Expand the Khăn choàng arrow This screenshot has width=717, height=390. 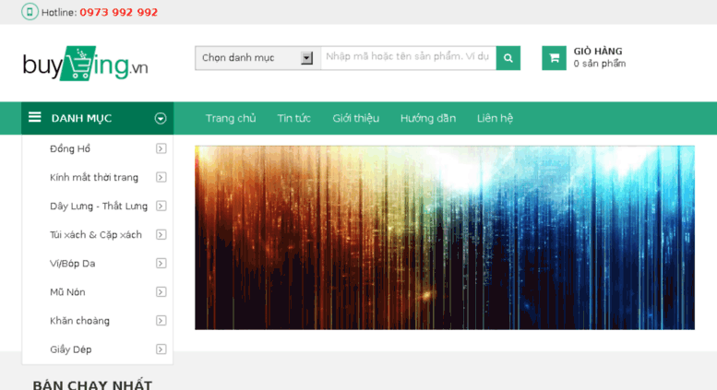click(x=161, y=321)
